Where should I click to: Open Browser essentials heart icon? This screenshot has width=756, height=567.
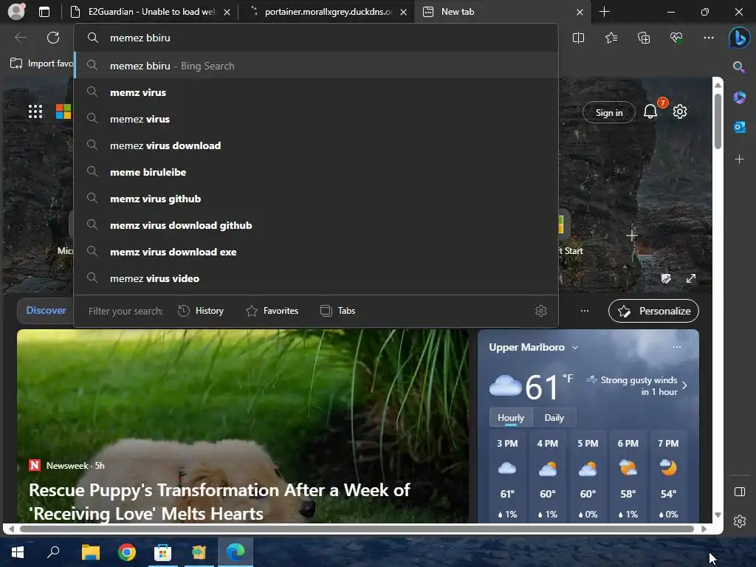click(676, 38)
